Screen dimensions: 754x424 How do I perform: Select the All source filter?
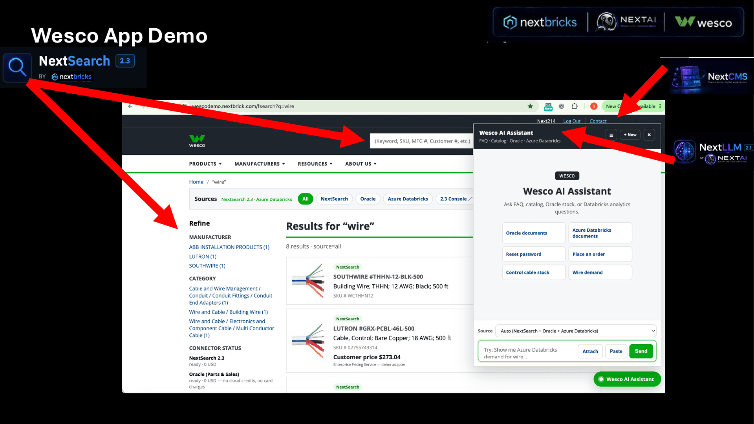(306, 199)
